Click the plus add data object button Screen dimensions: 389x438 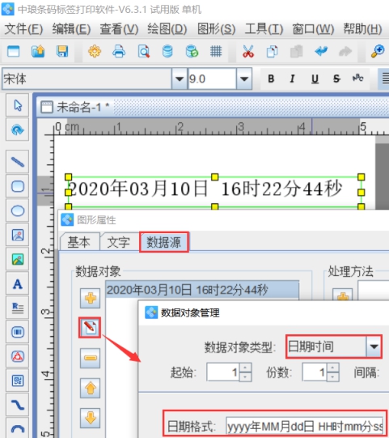tap(90, 298)
